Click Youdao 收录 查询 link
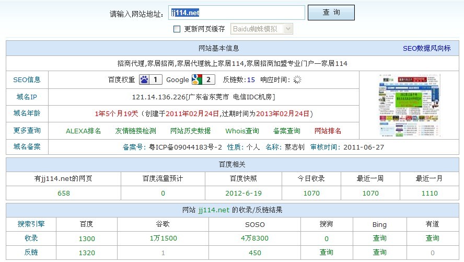 click(x=432, y=238)
